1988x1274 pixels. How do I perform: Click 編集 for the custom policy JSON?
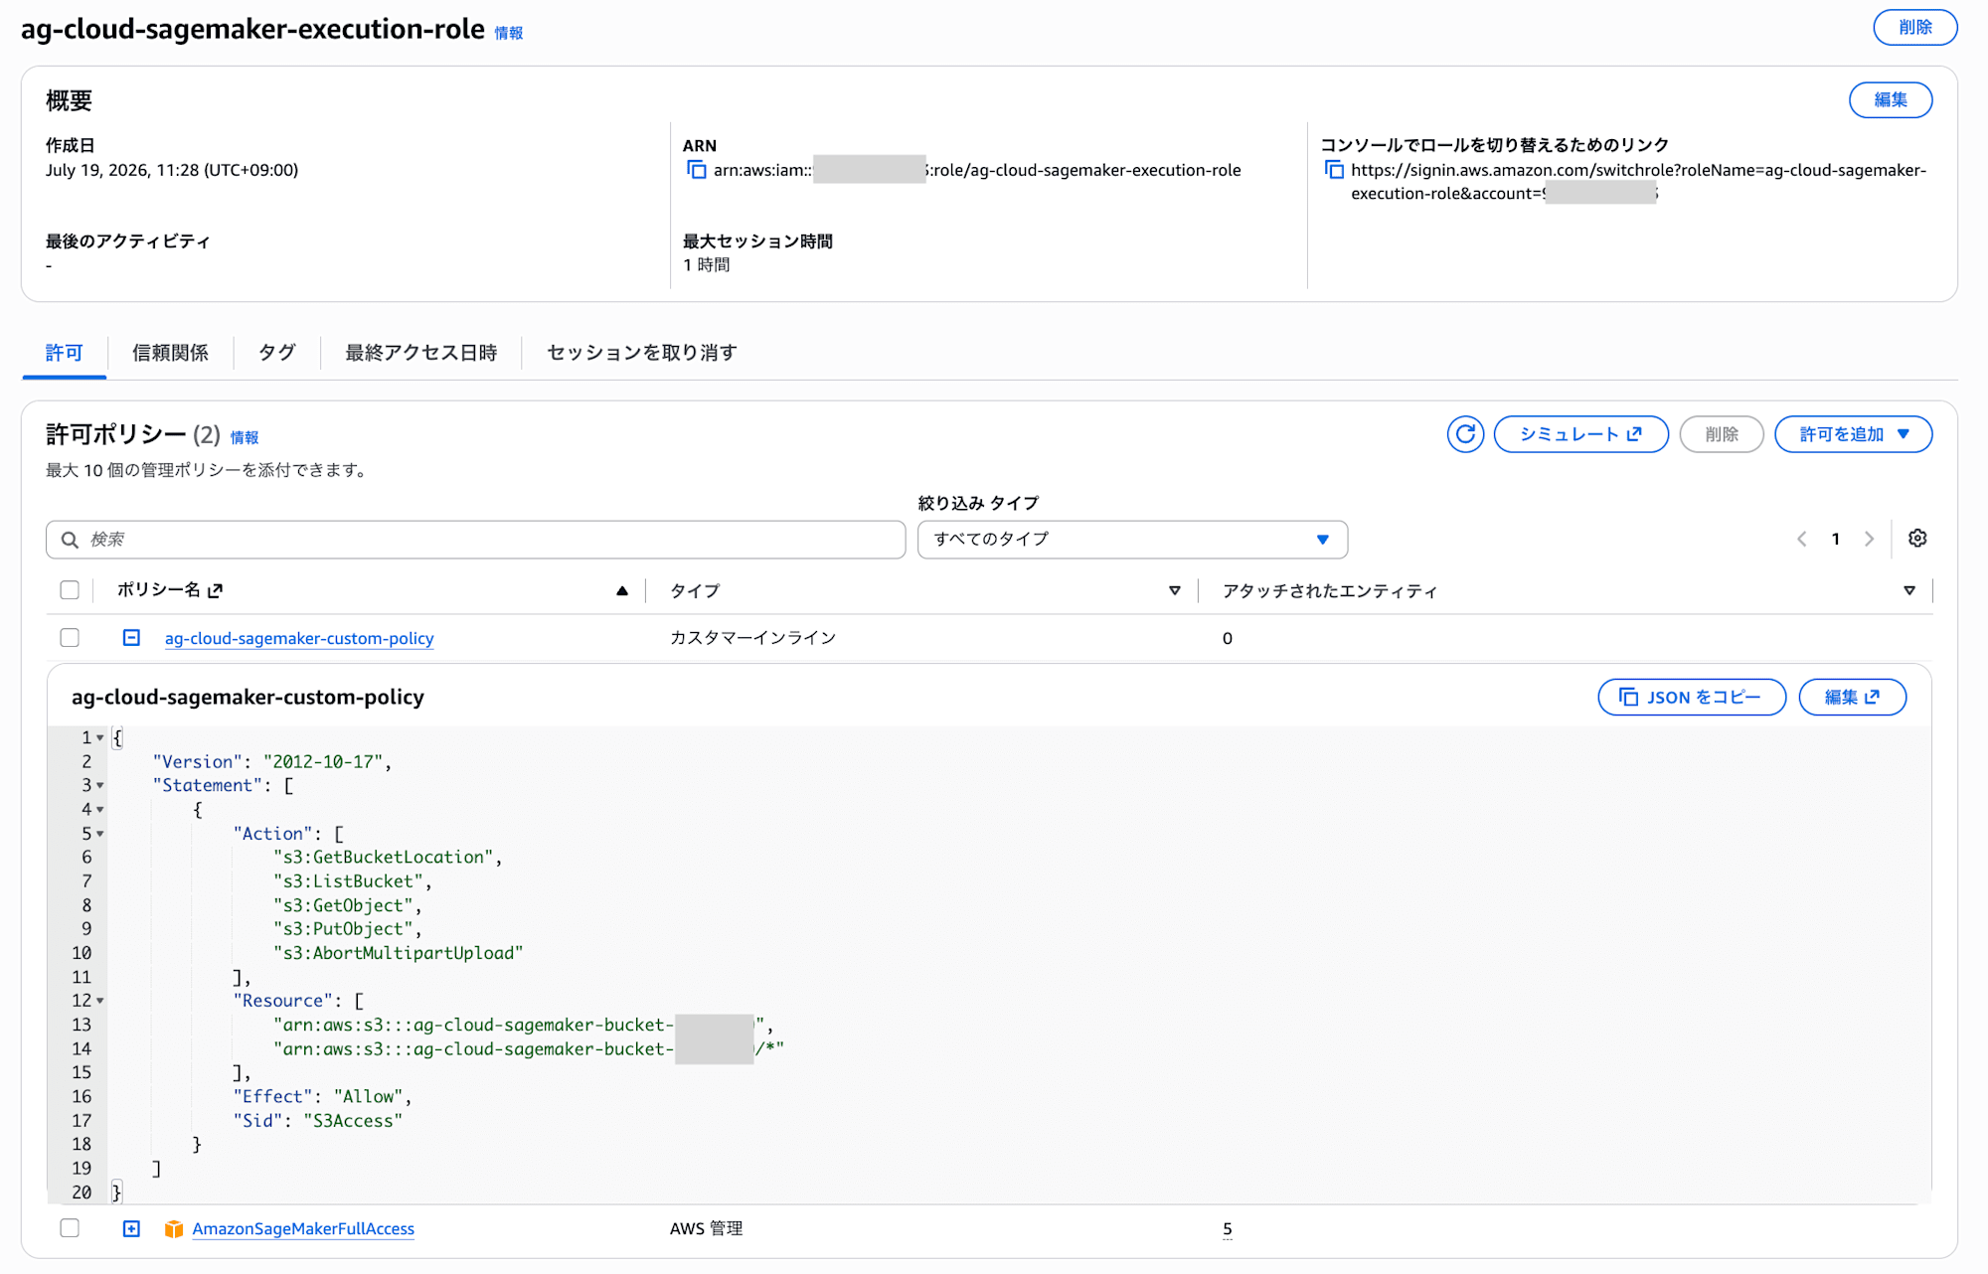(x=1852, y=698)
